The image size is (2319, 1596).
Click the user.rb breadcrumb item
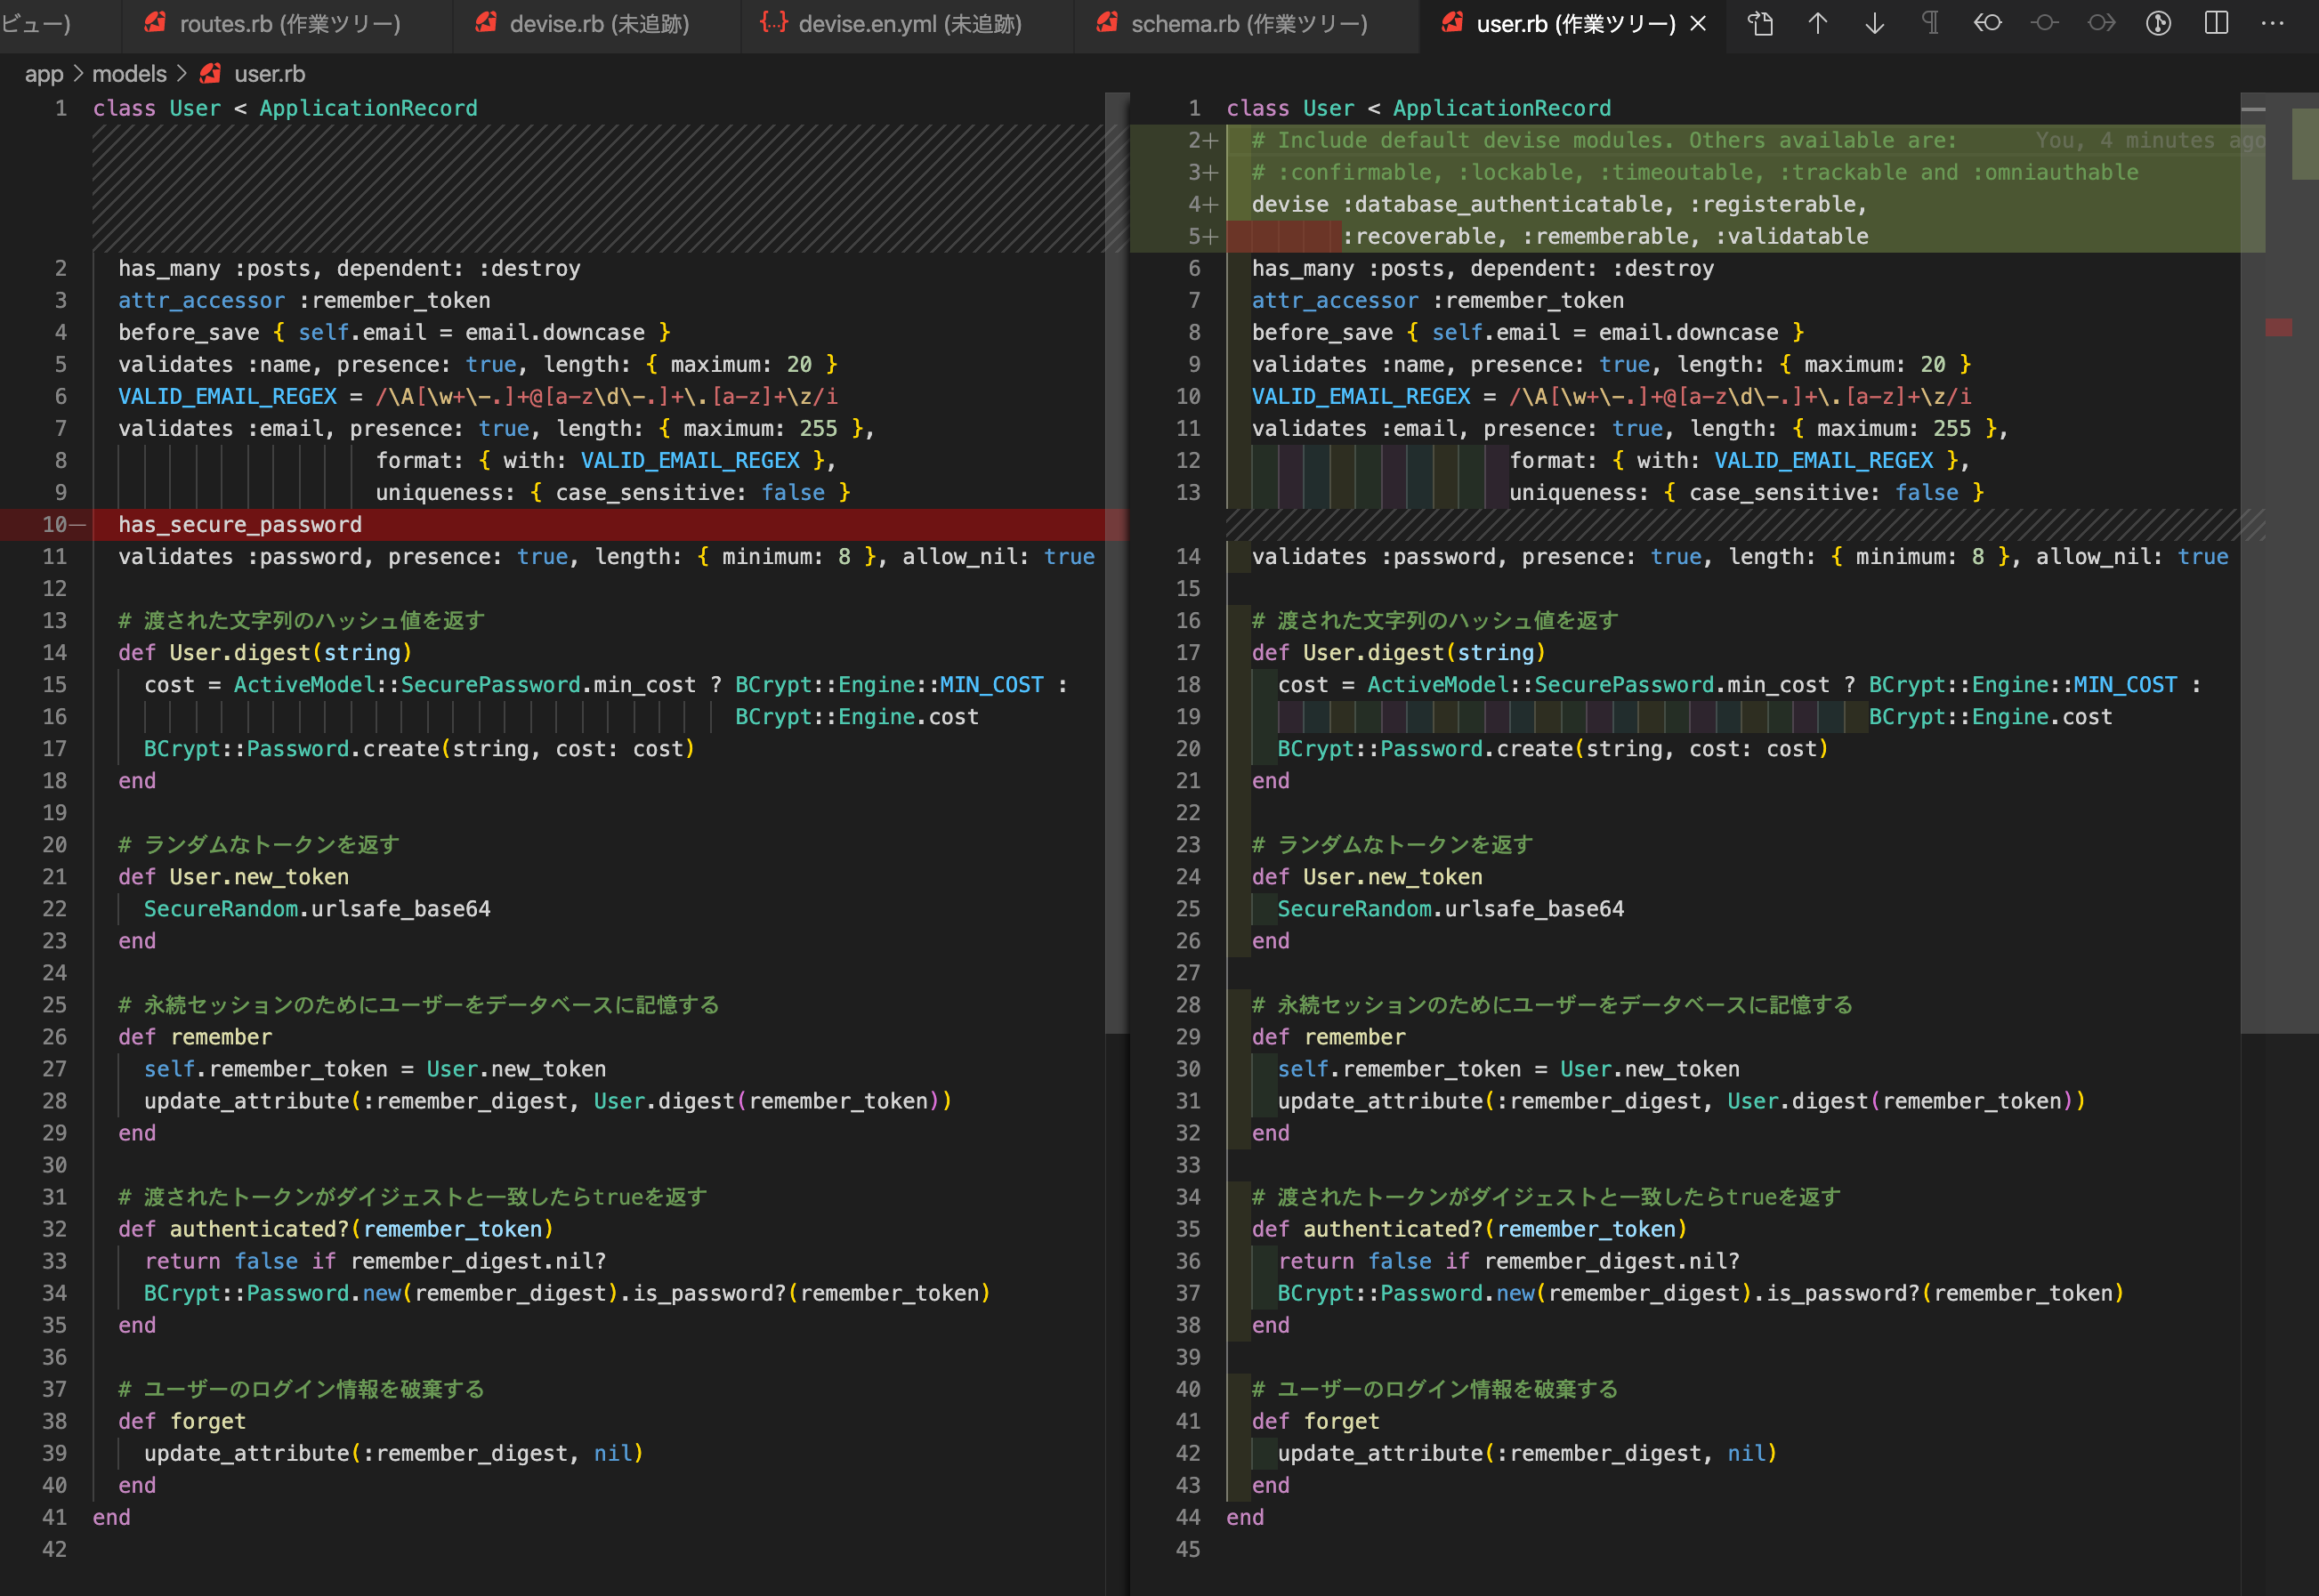point(270,74)
